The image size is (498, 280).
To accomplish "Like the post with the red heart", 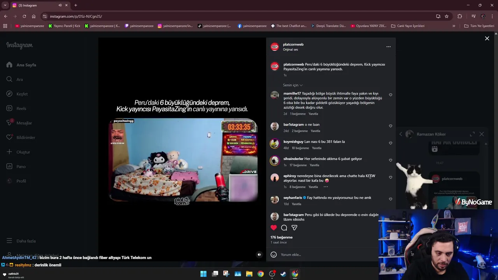I will click(x=274, y=227).
